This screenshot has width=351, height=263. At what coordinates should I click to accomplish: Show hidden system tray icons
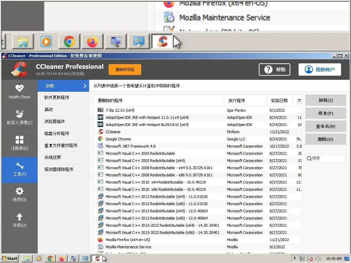pyautogui.click(x=294, y=258)
